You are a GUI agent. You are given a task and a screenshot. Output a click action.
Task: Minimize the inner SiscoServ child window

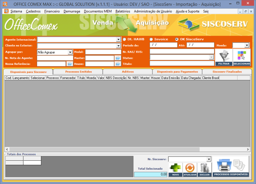click(240, 11)
